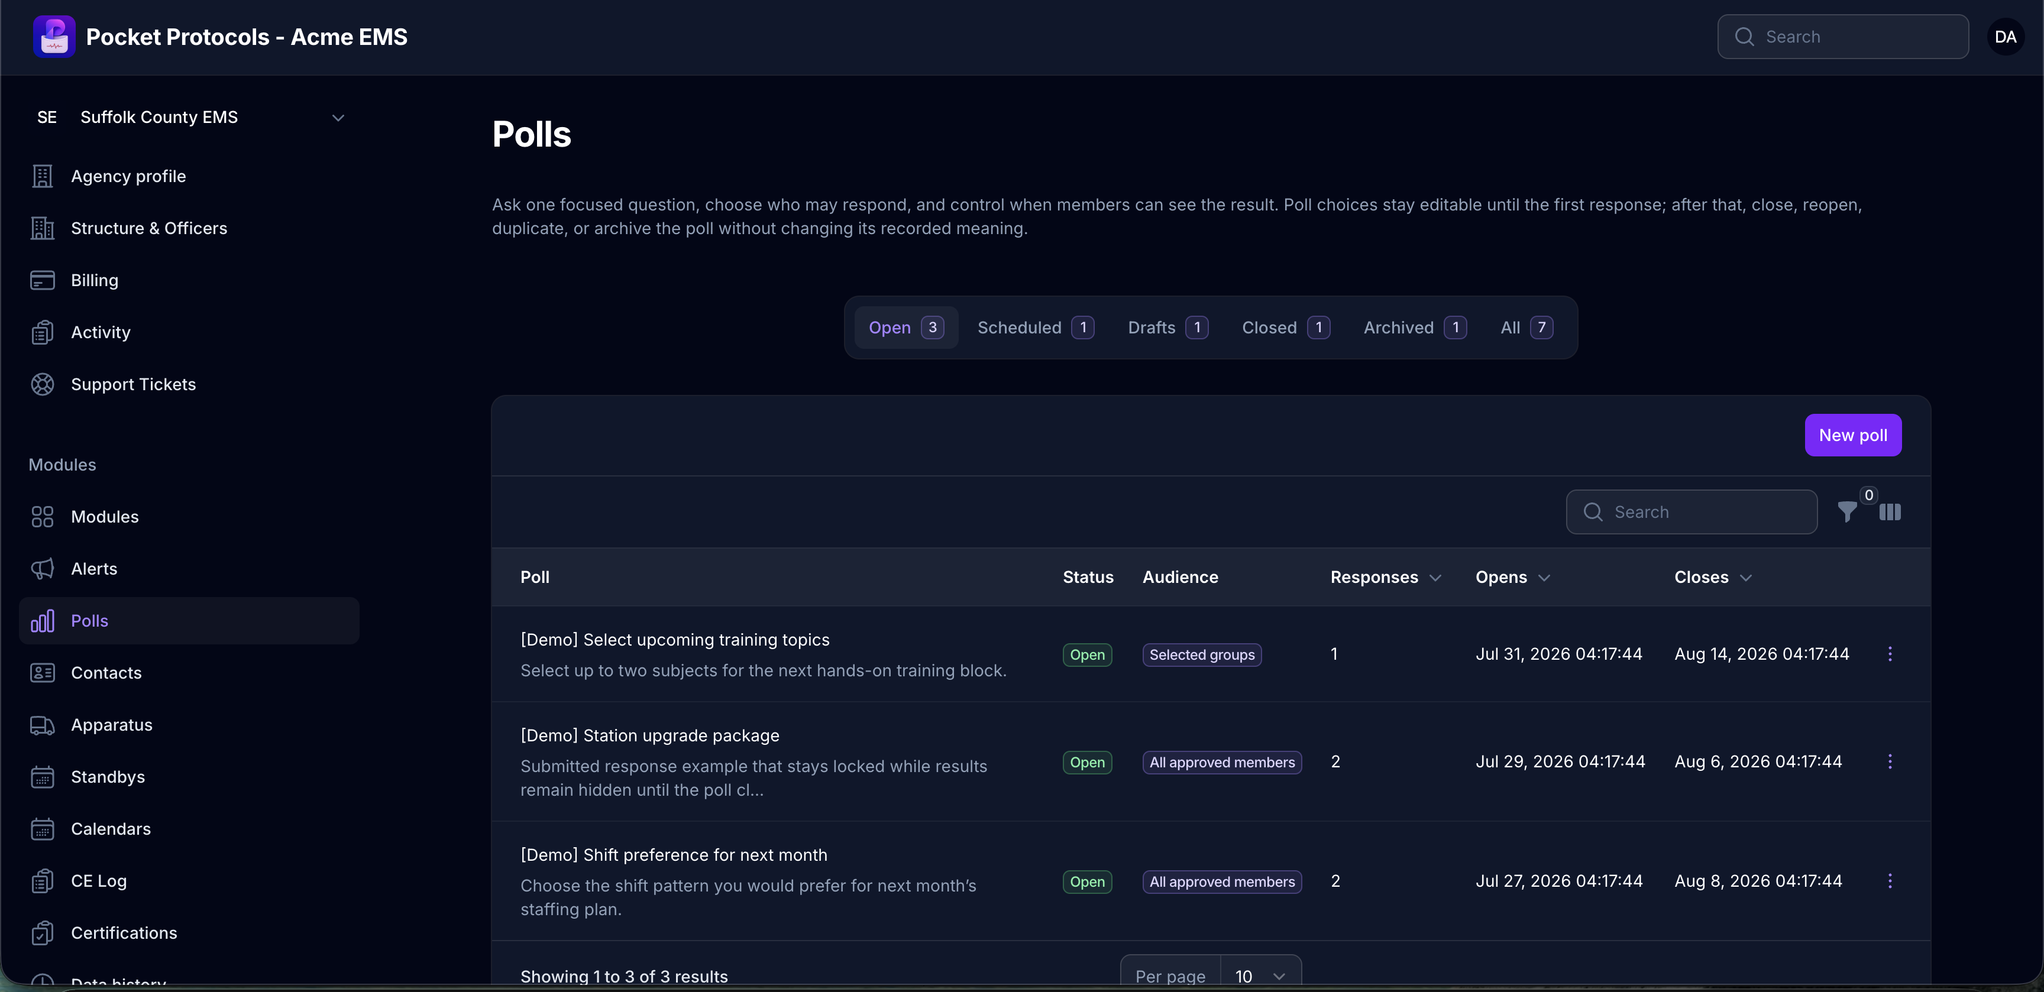Open row actions for Shift preference for next month
The height and width of the screenshot is (992, 2044).
(x=1890, y=881)
